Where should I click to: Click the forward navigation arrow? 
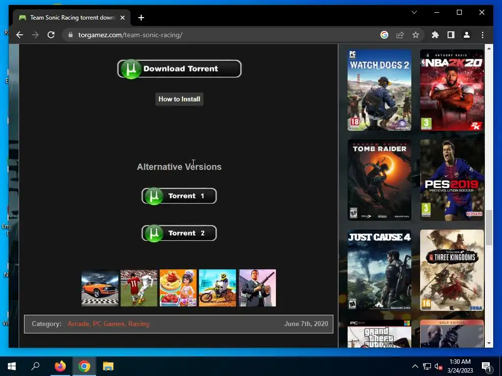pyautogui.click(x=35, y=35)
